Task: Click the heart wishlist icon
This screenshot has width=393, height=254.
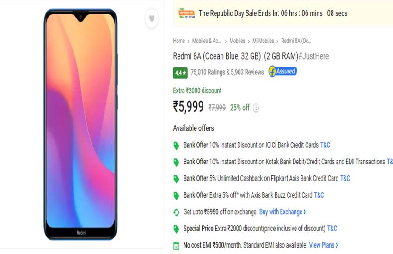Action: (x=151, y=19)
